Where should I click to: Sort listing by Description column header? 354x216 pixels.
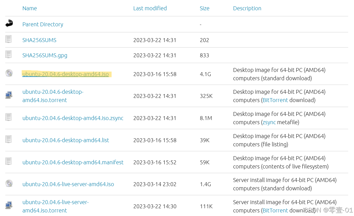(247, 8)
